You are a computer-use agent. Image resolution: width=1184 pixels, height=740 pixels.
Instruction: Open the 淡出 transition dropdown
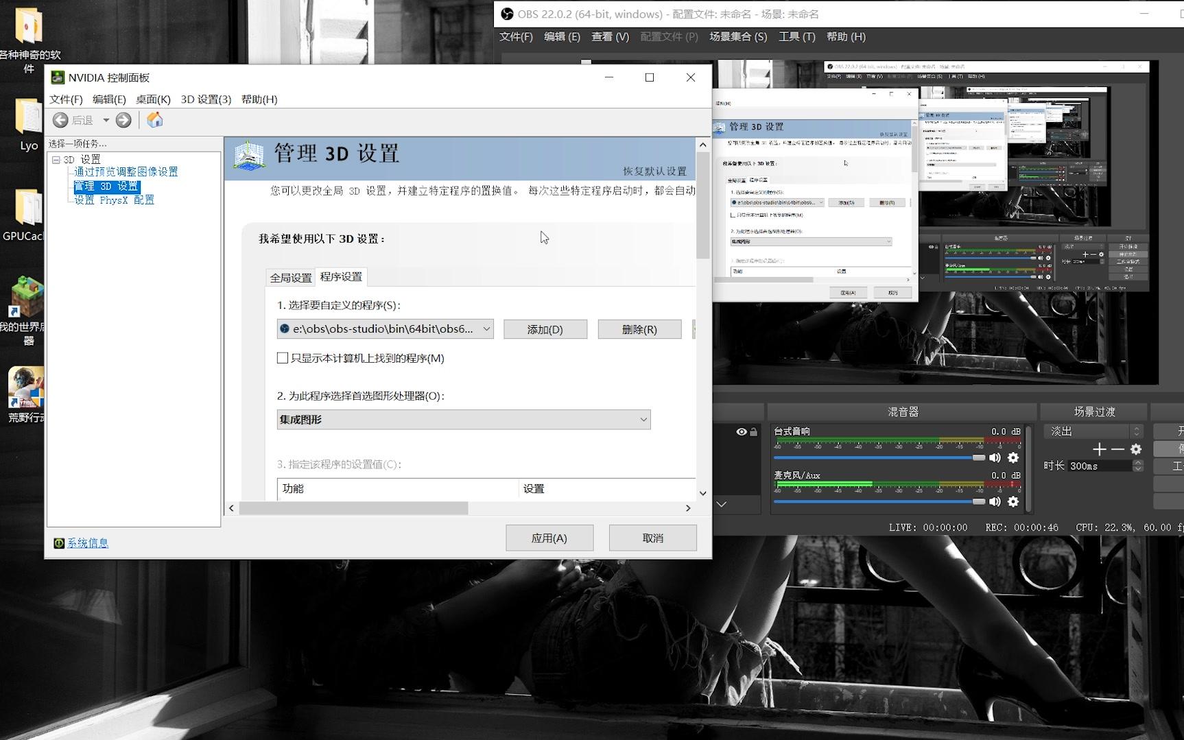point(1093,431)
